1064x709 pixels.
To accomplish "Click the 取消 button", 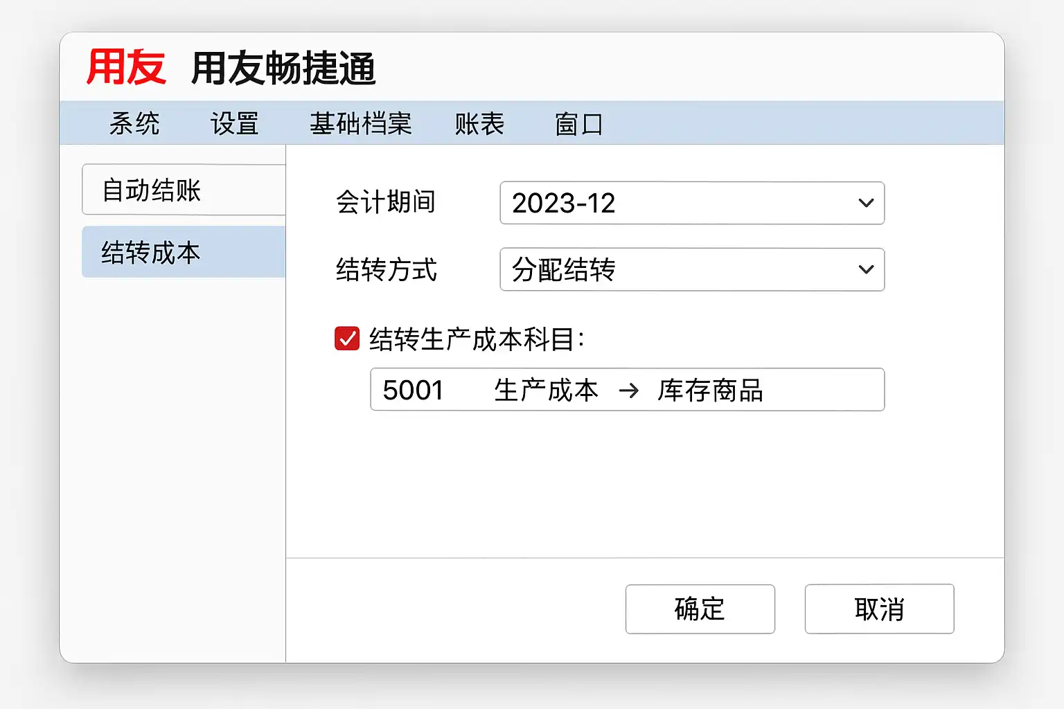I will click(879, 609).
